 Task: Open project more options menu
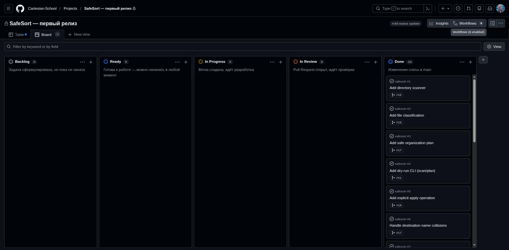coord(501,23)
